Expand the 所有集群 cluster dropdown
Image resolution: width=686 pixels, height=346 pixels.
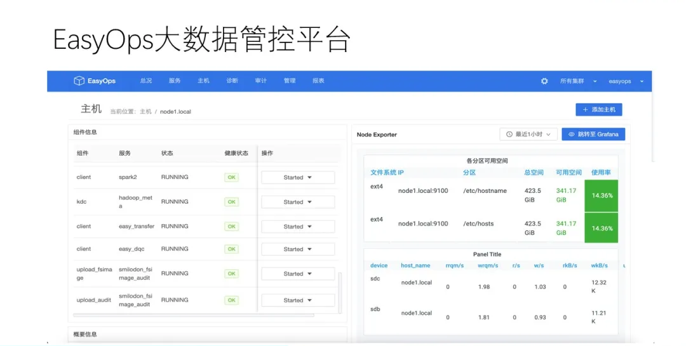(x=578, y=81)
